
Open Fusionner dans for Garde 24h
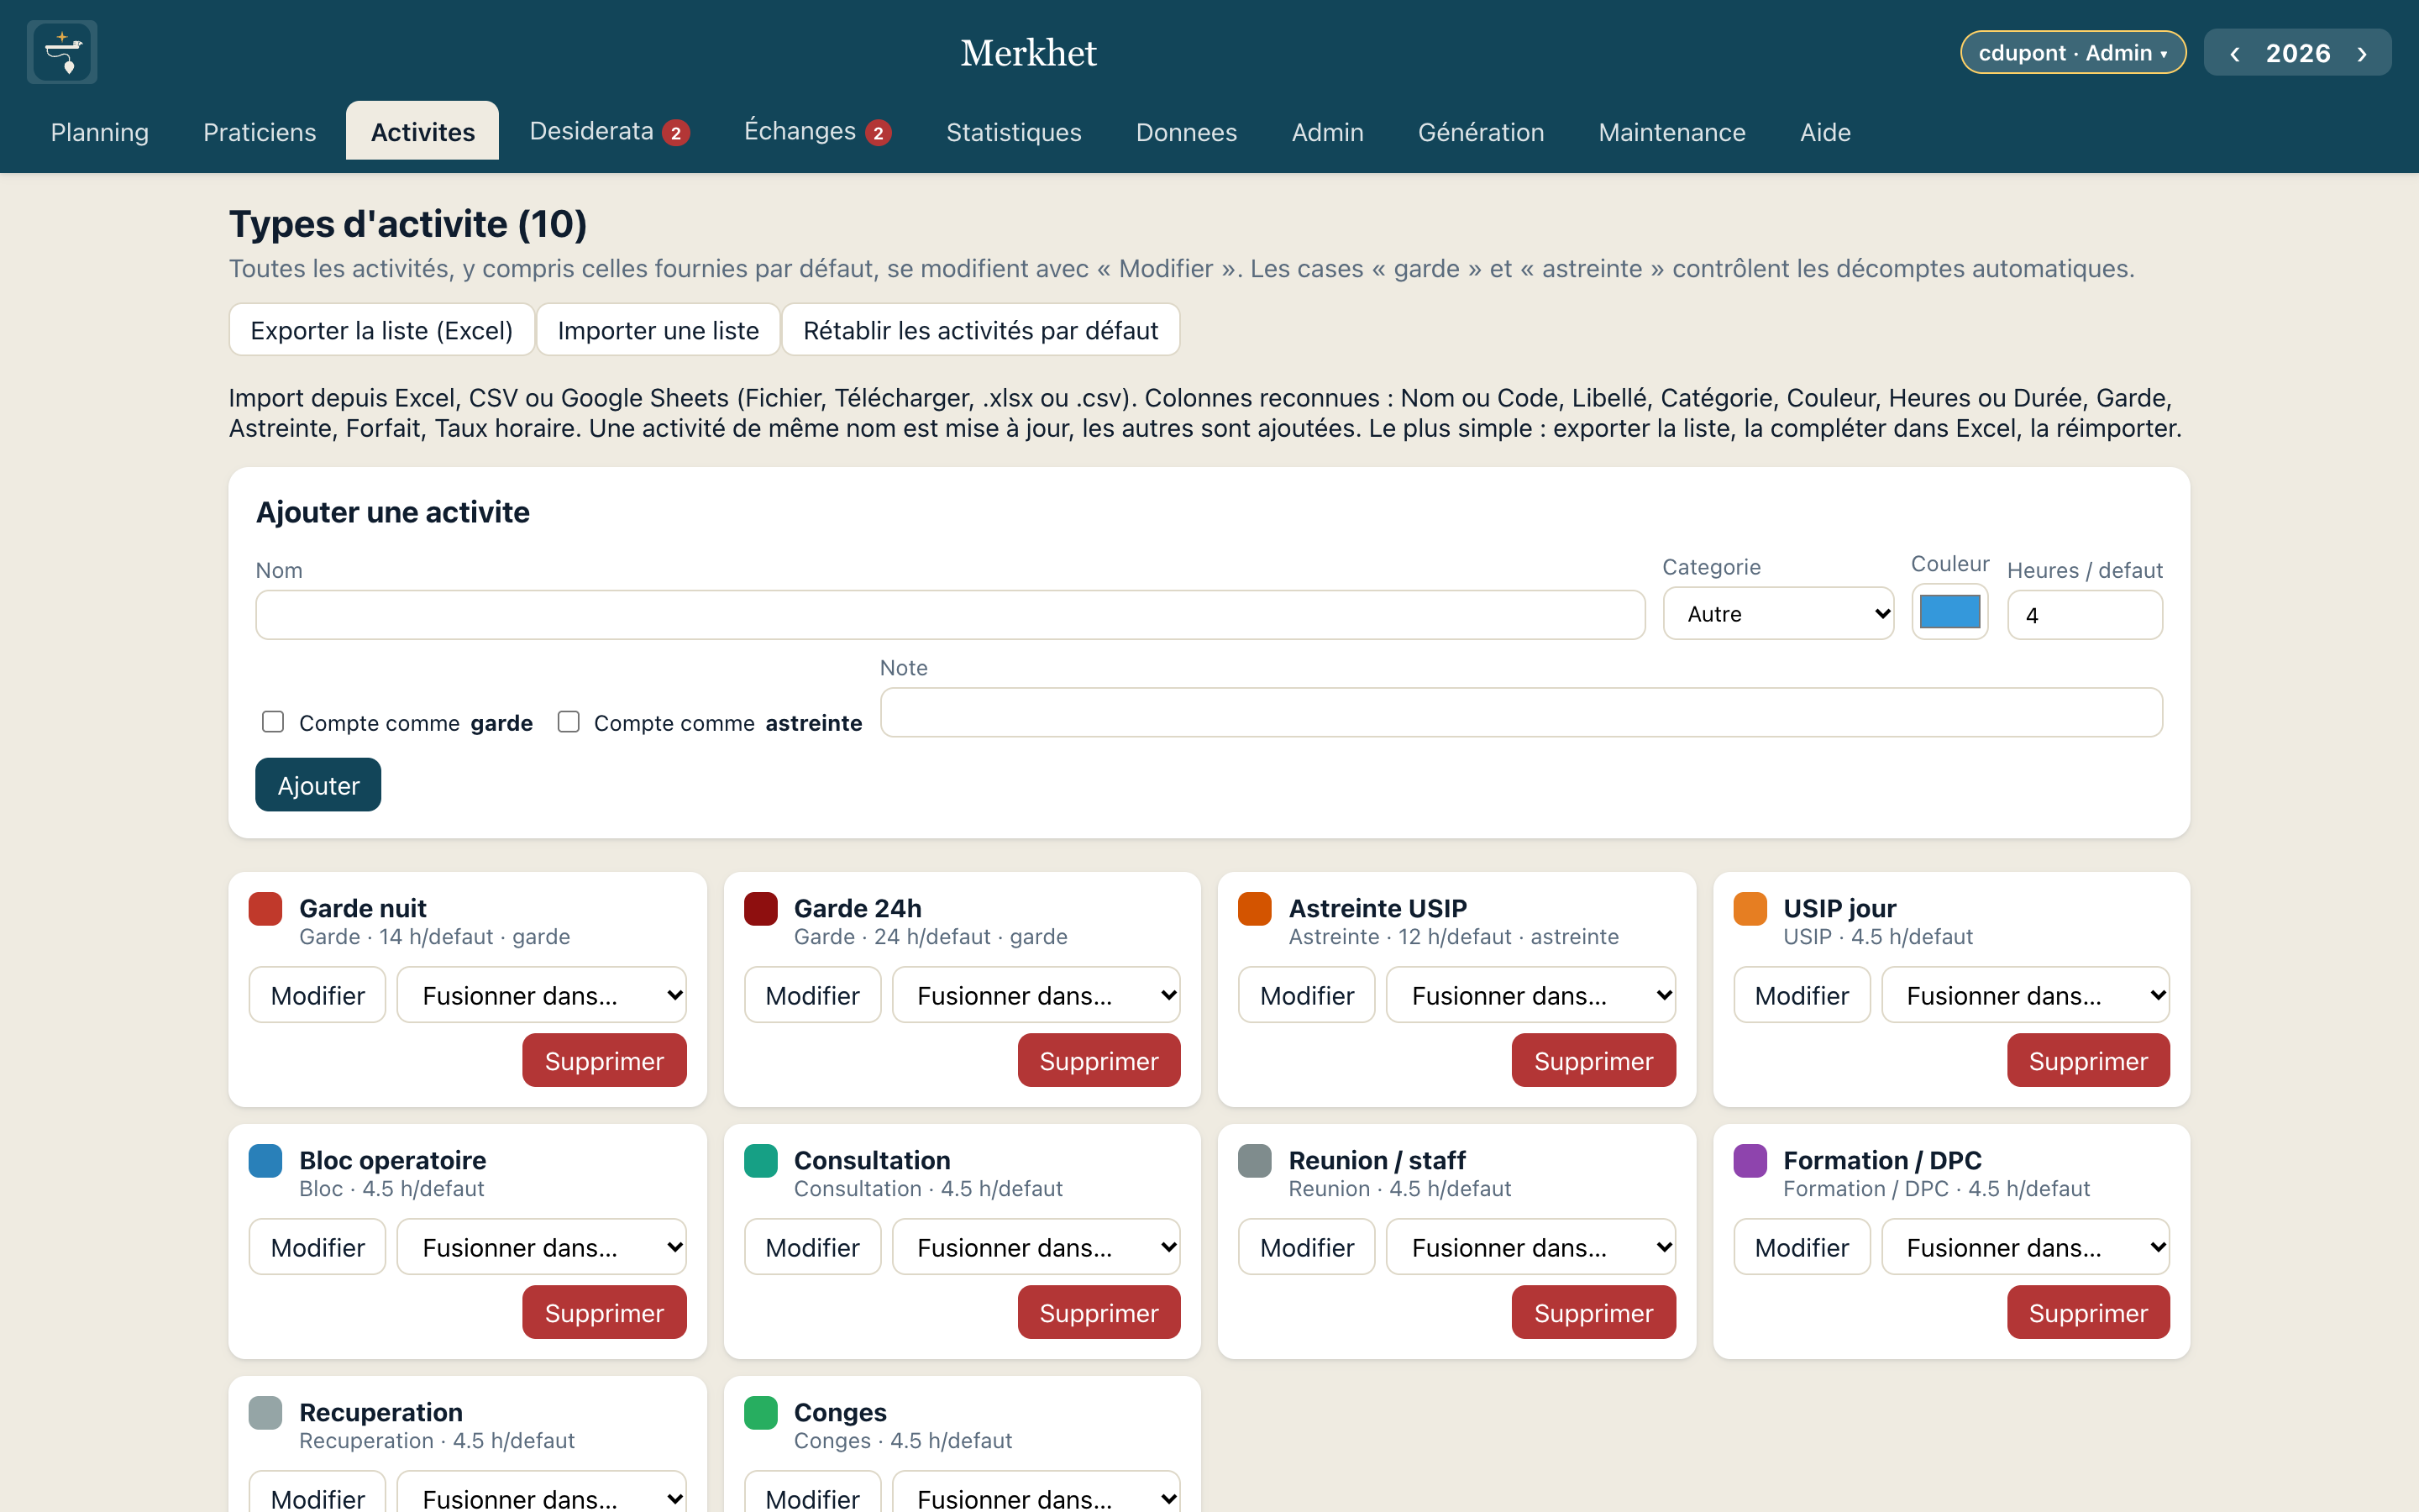pyautogui.click(x=1036, y=995)
